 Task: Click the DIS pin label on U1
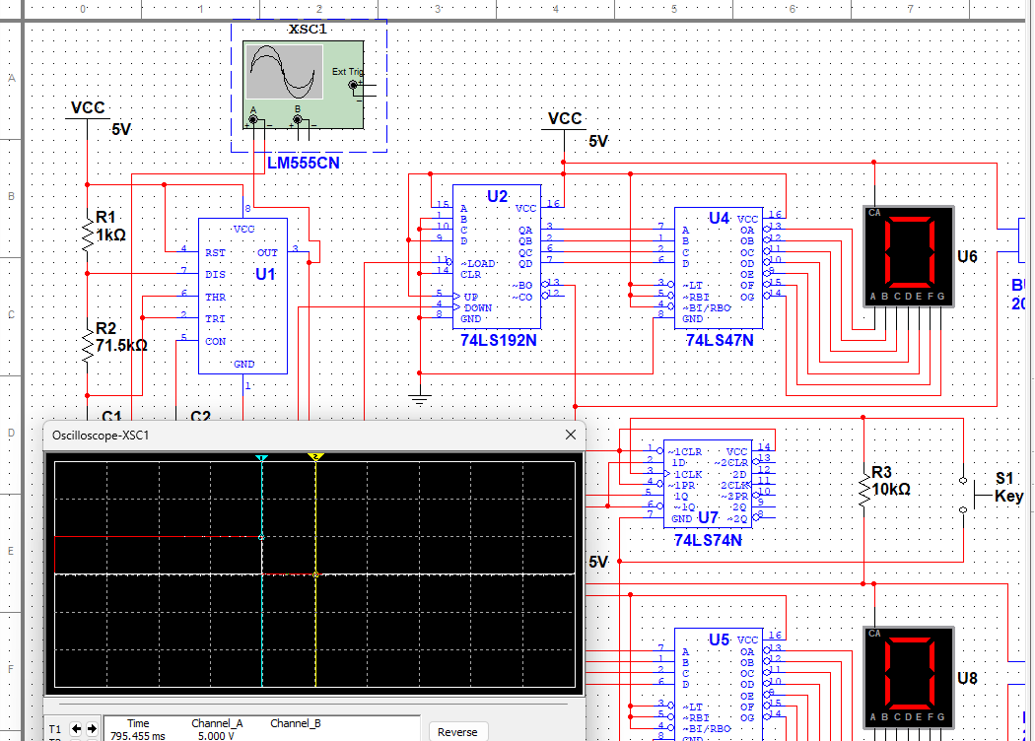pos(215,275)
